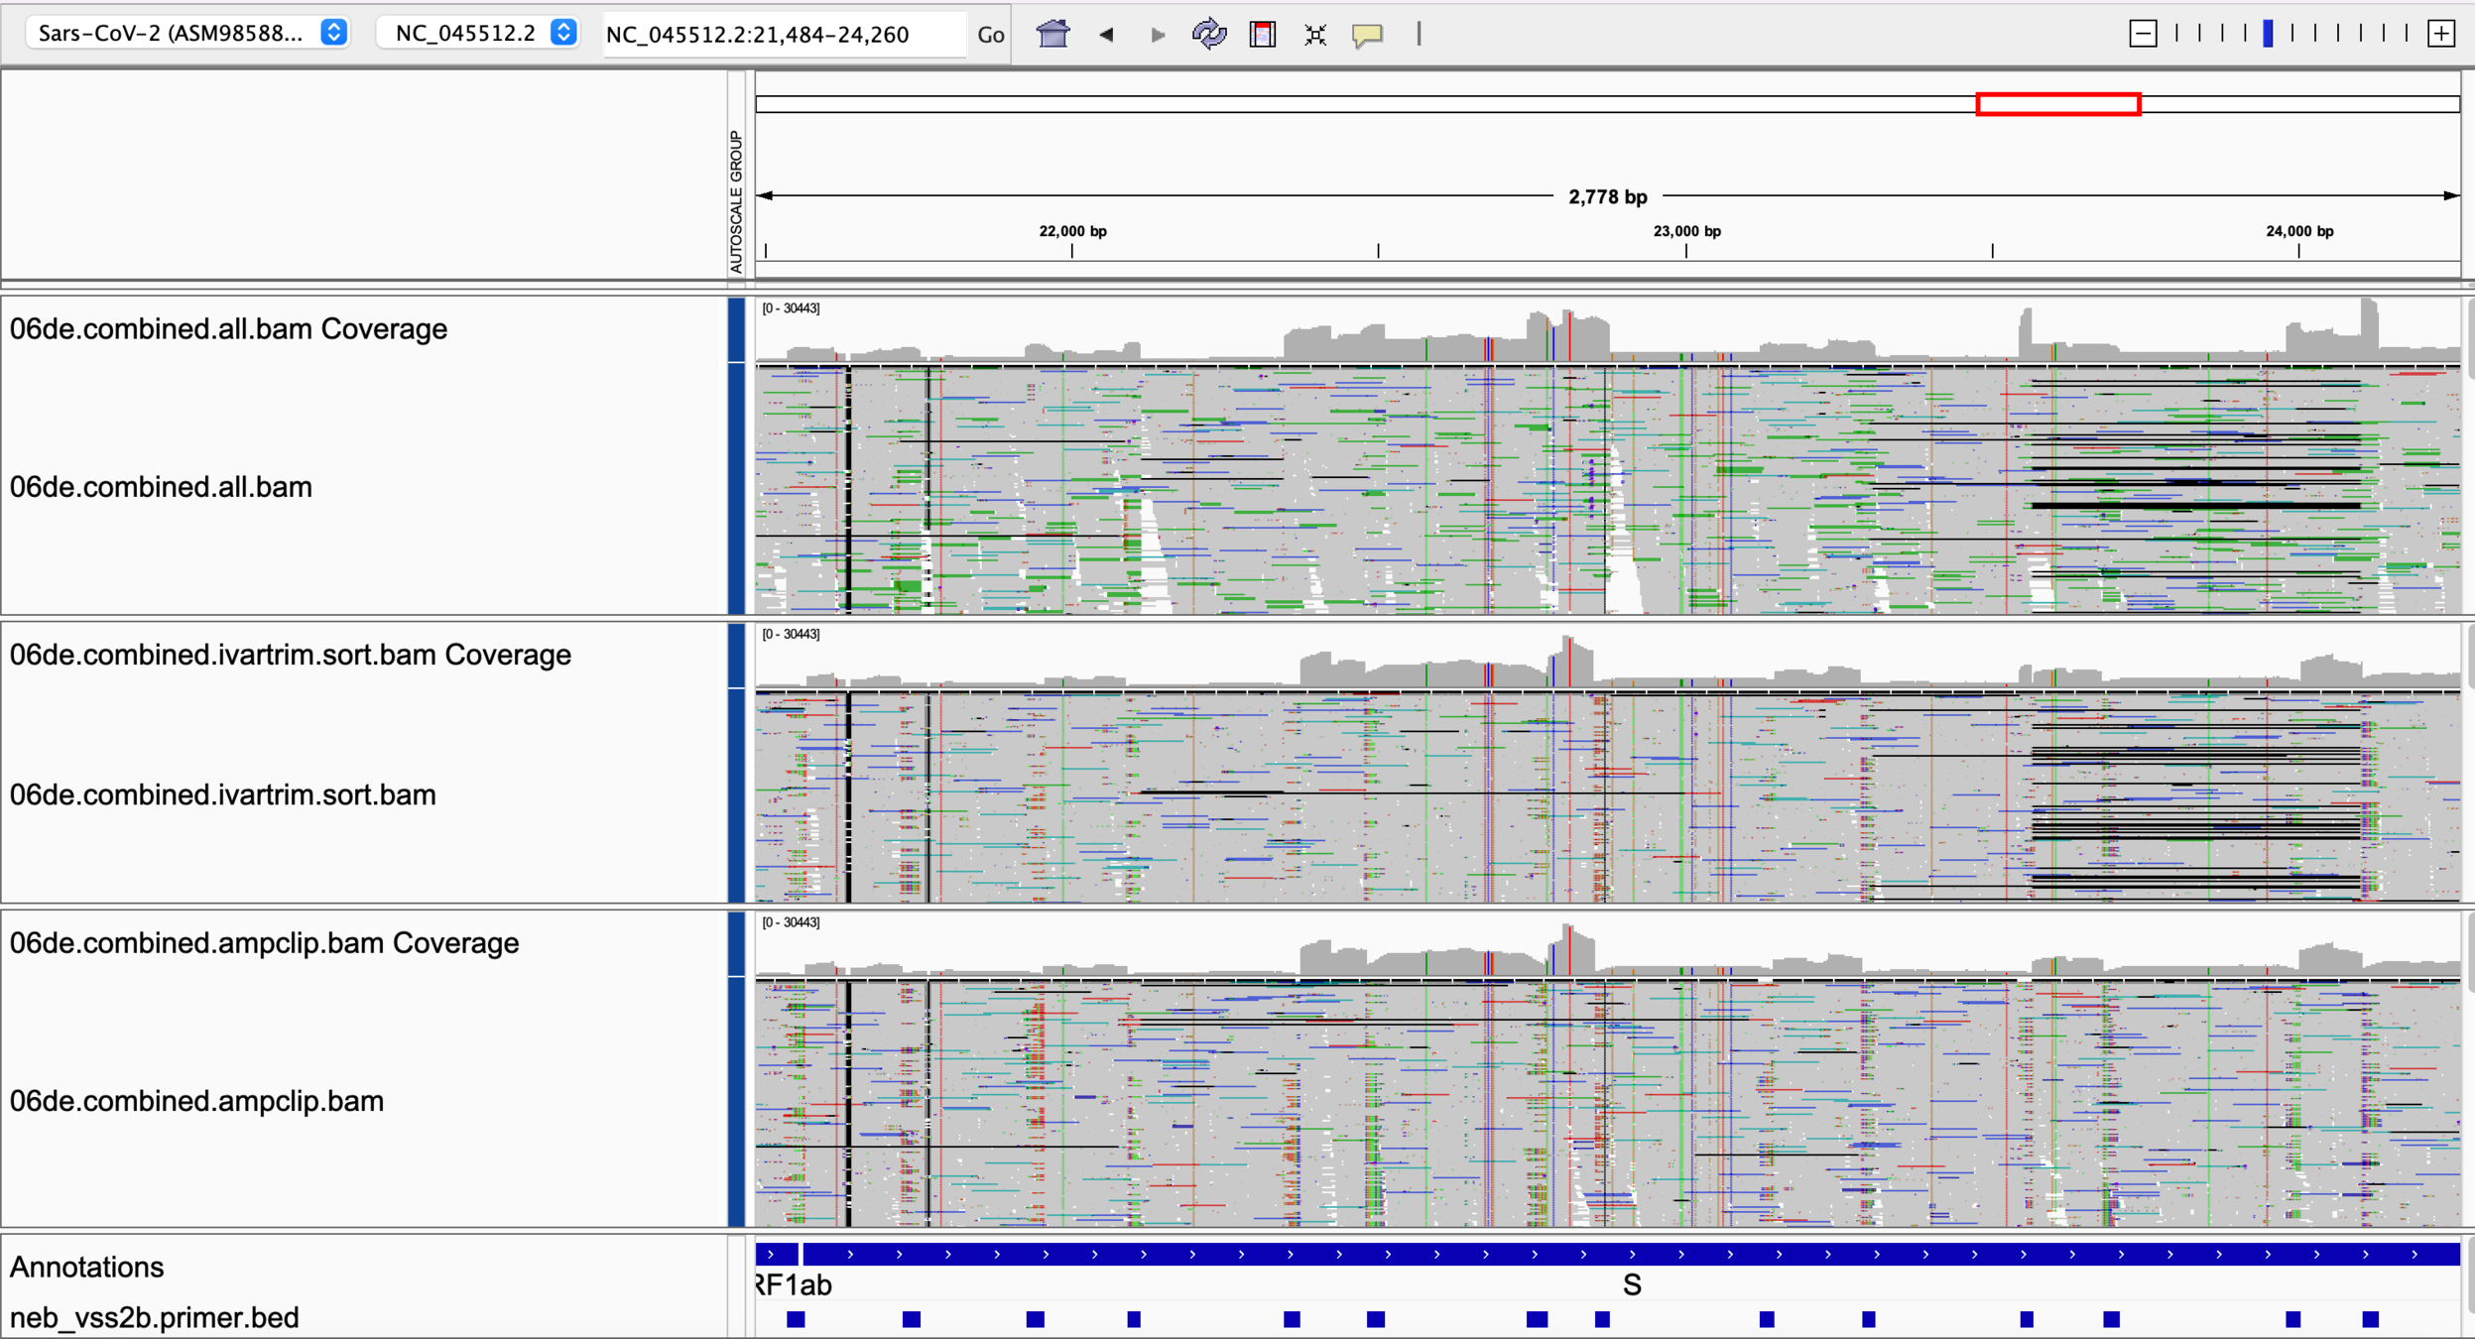Click the S gene annotation feature
The width and height of the screenshot is (2475, 1339).
point(1630,1255)
